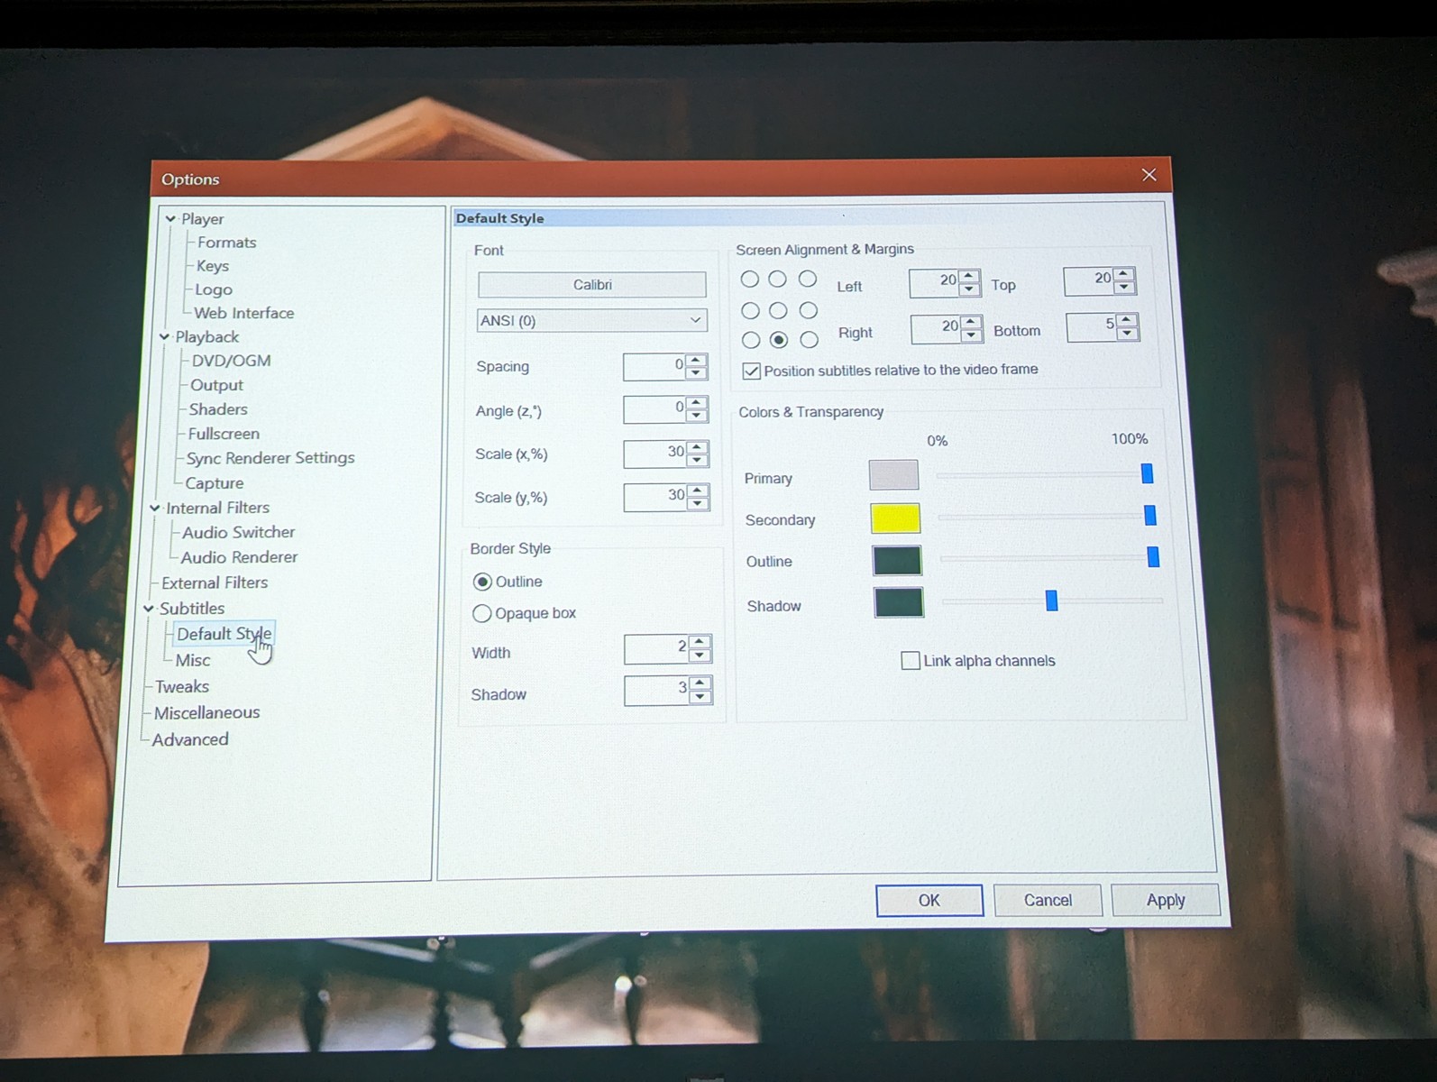Uncheck Position subtitles relative to video frame
1437x1082 pixels.
(x=751, y=371)
